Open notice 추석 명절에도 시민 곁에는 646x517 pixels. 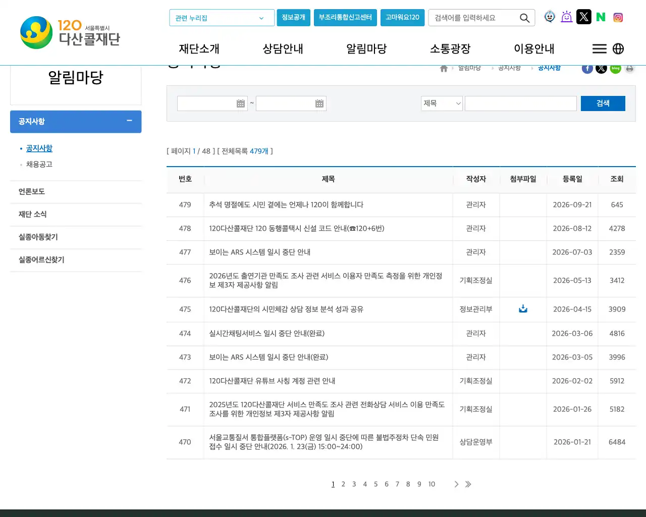click(286, 204)
